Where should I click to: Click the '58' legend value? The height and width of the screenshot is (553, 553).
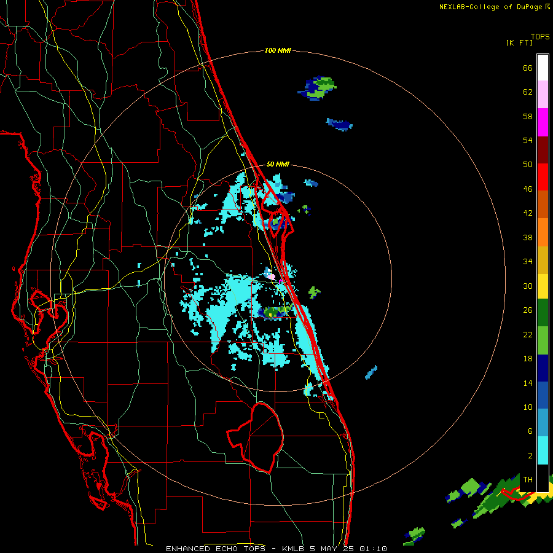pos(528,116)
